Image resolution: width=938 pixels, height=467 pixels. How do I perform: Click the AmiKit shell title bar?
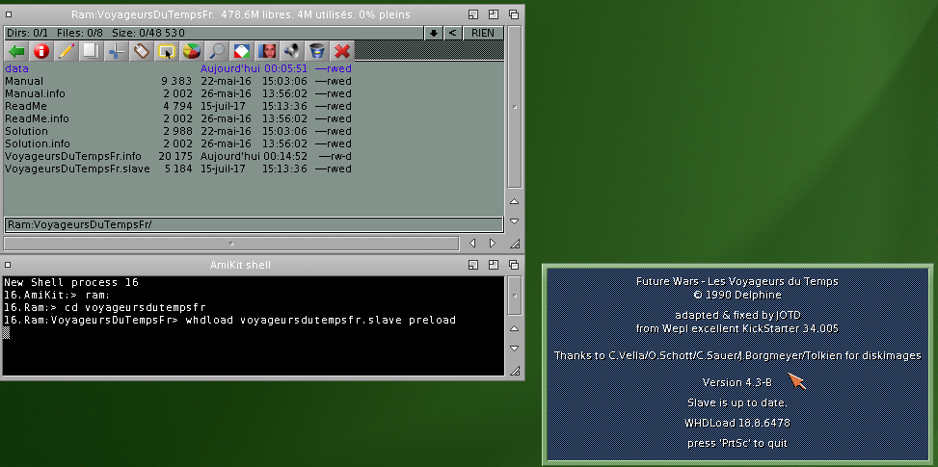click(240, 265)
